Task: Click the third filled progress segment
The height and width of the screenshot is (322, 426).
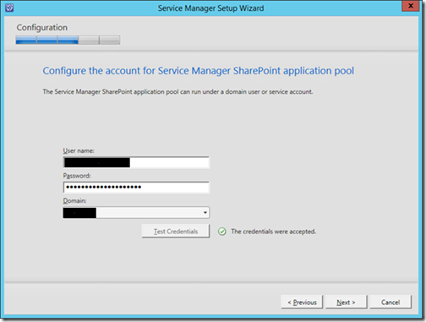Action: click(68, 40)
